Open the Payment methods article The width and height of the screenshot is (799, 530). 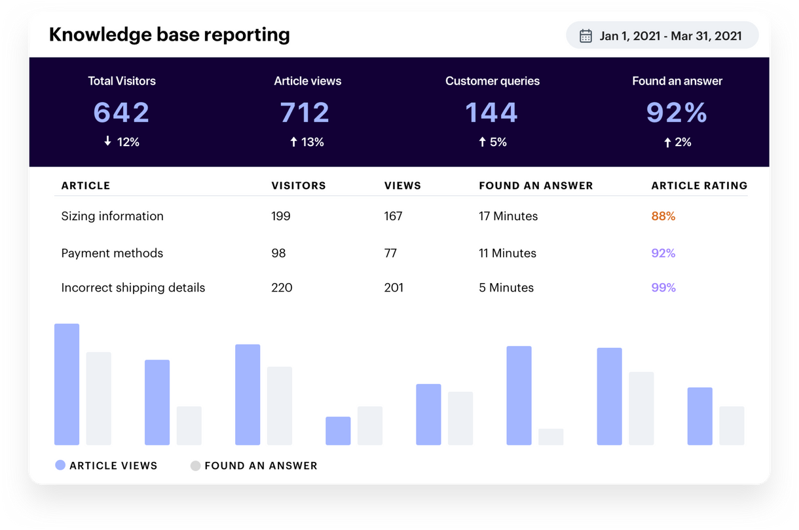112,253
